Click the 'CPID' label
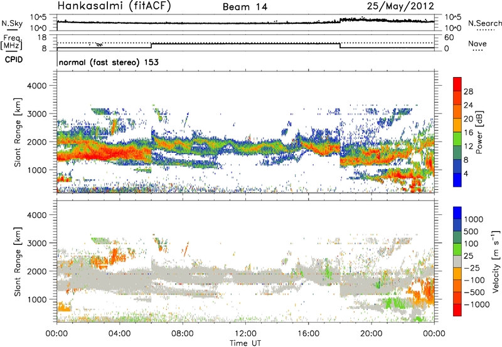The height and width of the screenshot is (347, 502). 14,60
